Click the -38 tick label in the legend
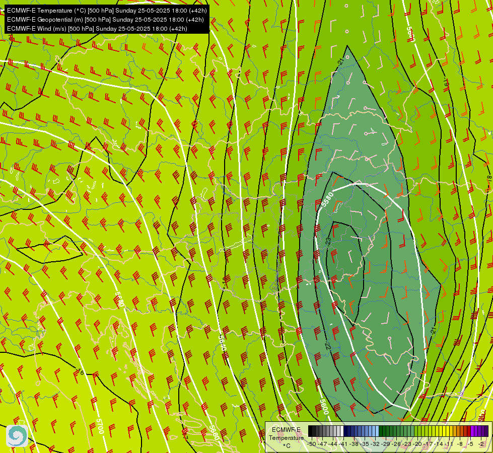Viewport: 493px width, 453px height. point(354,444)
